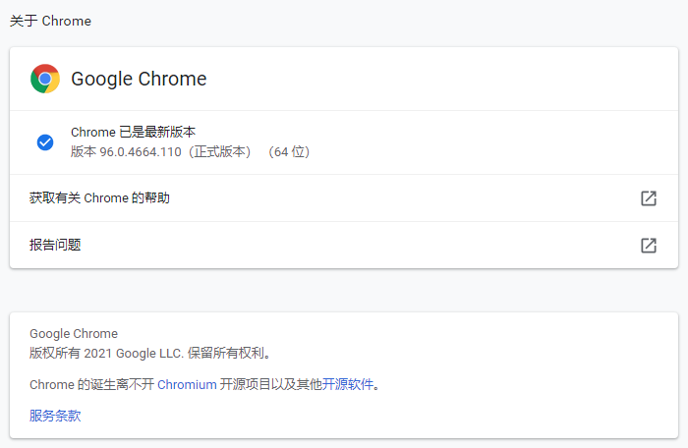Click the small Google Chrome text in lower card

[x=74, y=334]
